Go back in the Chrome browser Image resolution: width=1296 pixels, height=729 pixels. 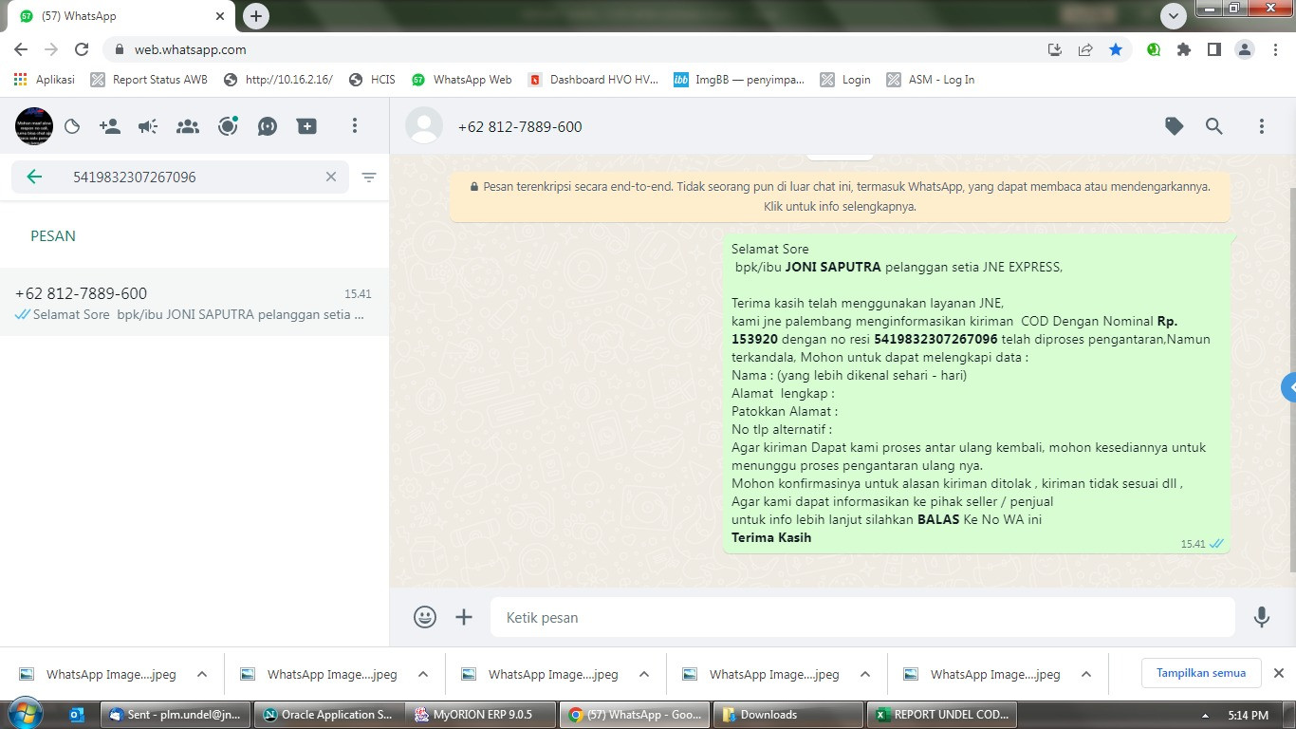(21, 49)
